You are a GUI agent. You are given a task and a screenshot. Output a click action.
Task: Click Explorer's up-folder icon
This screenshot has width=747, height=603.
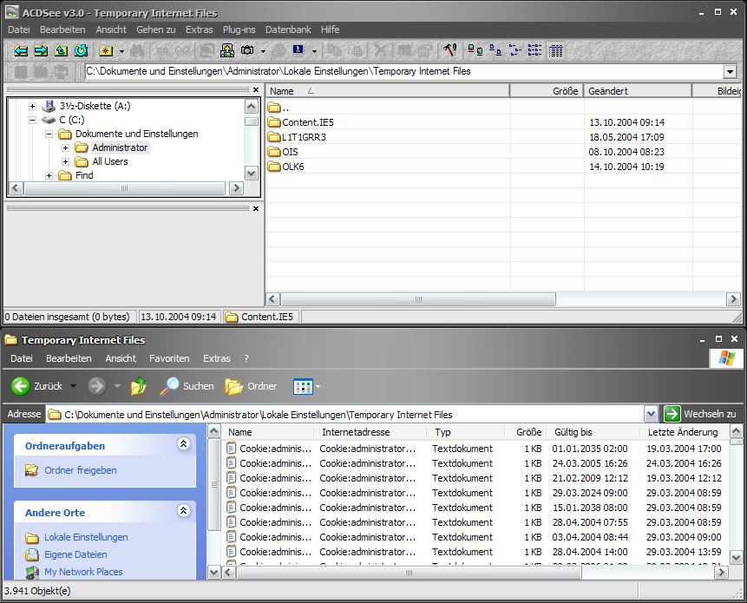pos(139,386)
